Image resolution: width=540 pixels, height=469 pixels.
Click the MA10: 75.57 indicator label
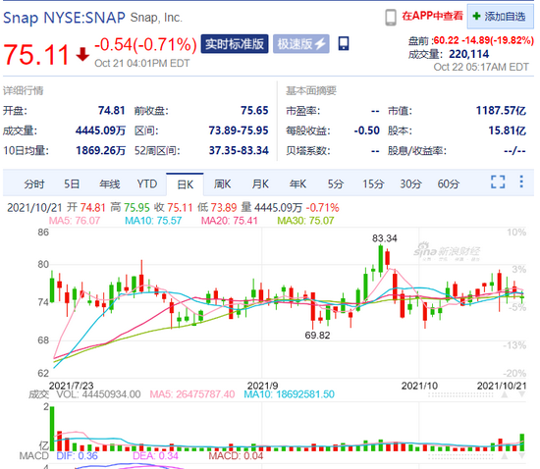pos(153,221)
